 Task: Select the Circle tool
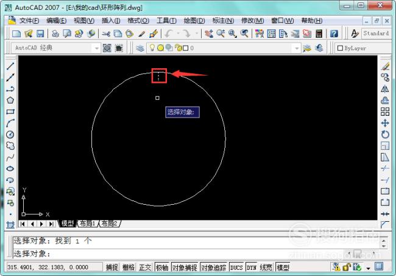pyautogui.click(x=10, y=134)
